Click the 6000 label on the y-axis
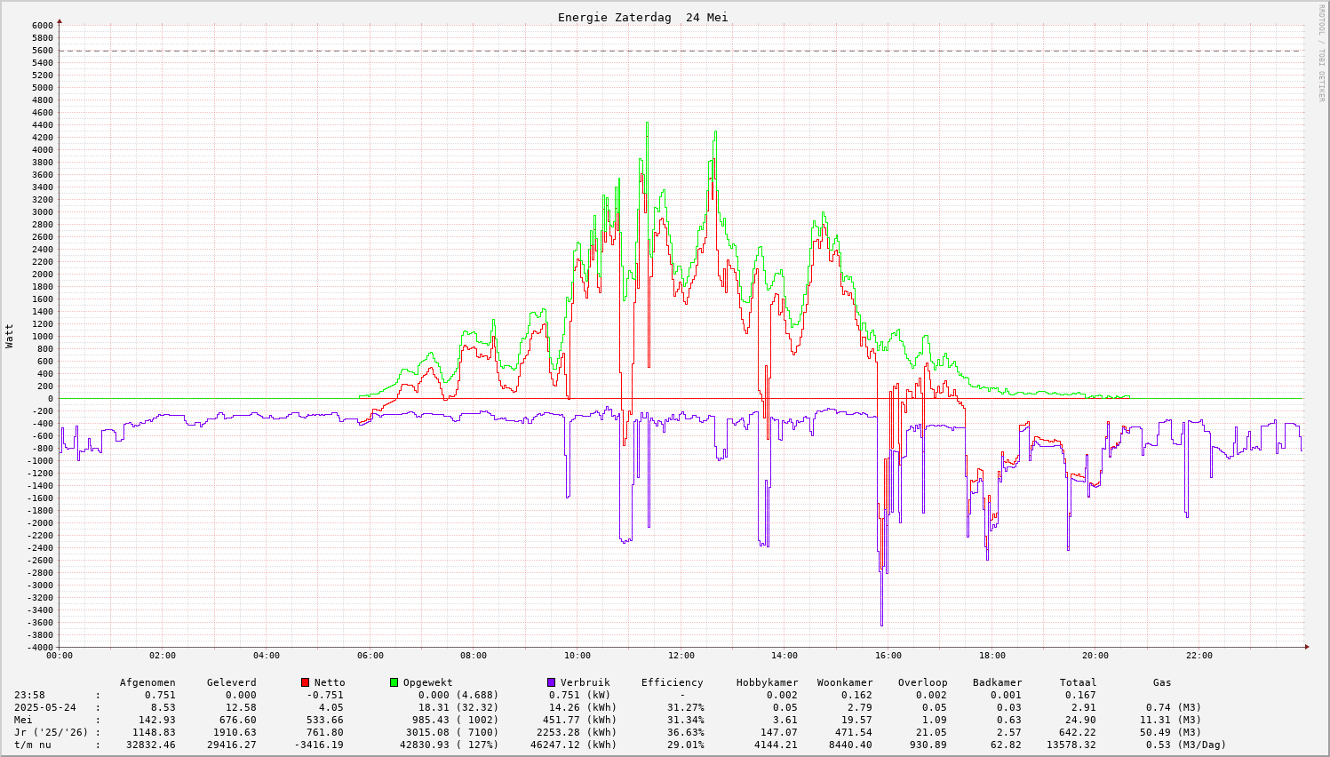This screenshot has width=1330, height=757. pyautogui.click(x=43, y=25)
